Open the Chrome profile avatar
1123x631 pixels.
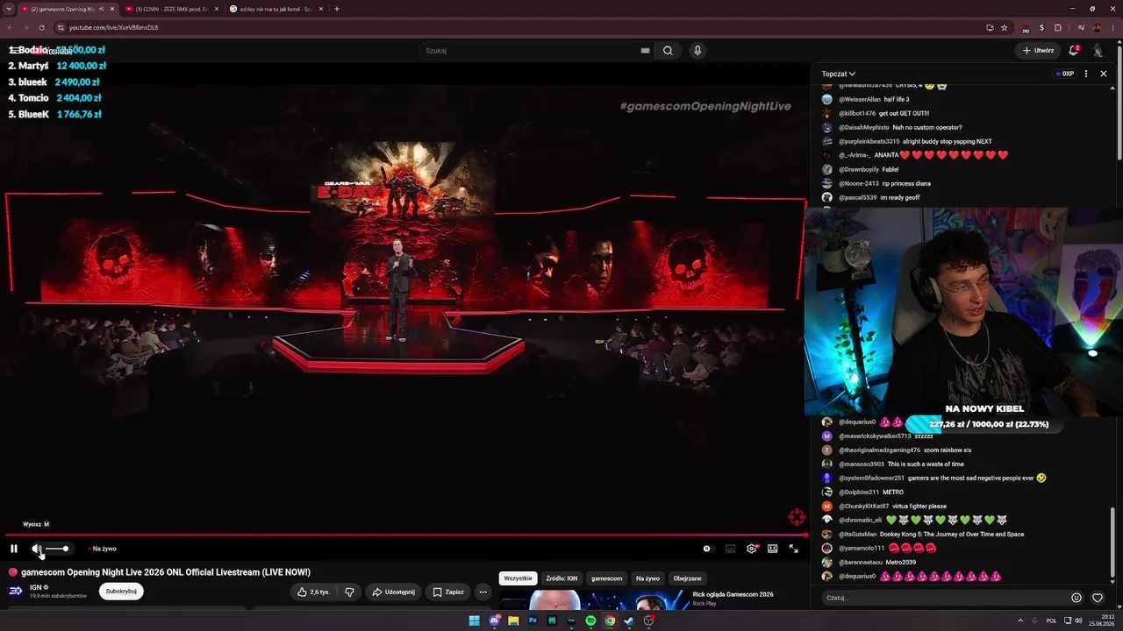[x=1097, y=27]
